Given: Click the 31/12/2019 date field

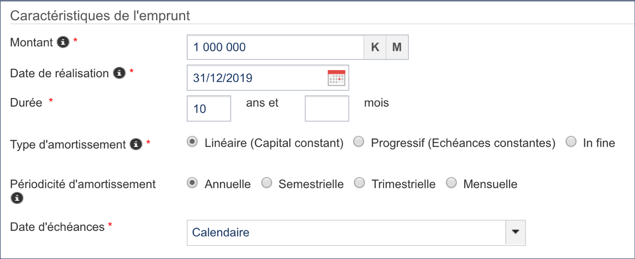Looking at the screenshot, I should coord(254,78).
